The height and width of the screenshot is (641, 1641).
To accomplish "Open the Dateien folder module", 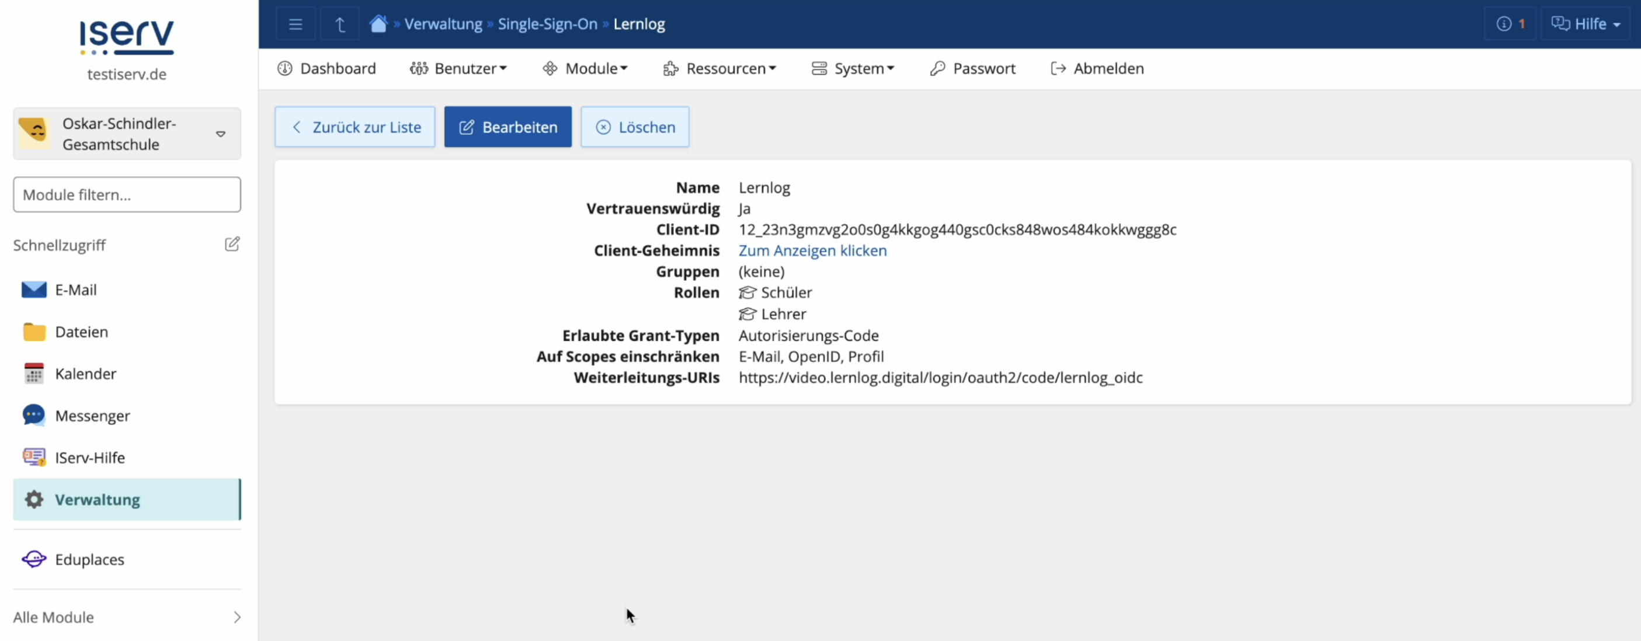I will click(x=81, y=332).
